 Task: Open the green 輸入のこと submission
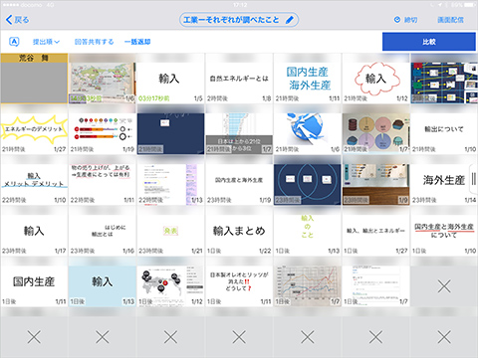point(308,235)
